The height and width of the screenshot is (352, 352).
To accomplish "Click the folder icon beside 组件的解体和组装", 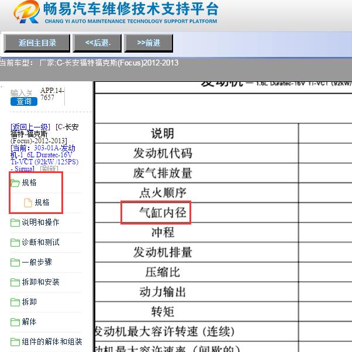I will [15, 341].
